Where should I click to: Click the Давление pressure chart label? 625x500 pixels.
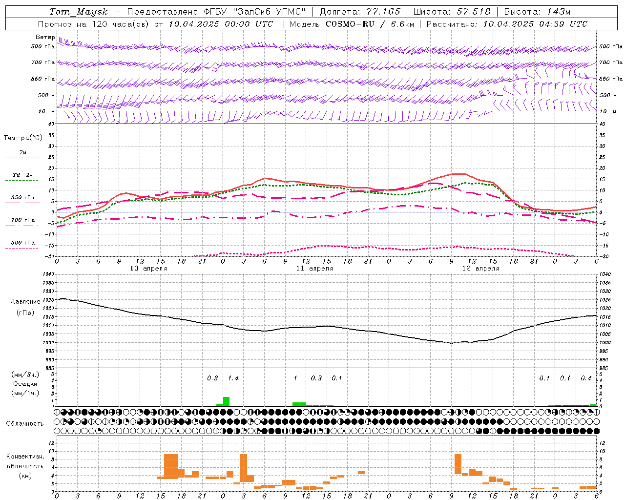pyautogui.click(x=25, y=301)
